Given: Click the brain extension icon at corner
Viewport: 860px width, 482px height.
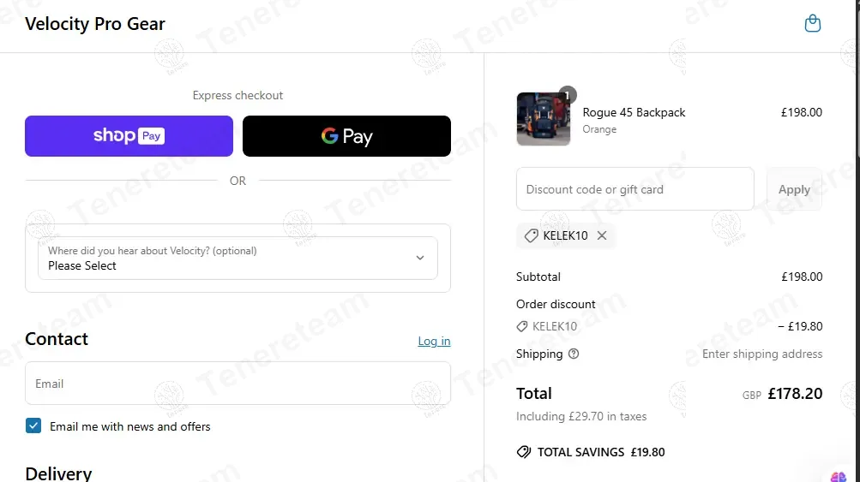Looking at the screenshot, I should tap(838, 476).
